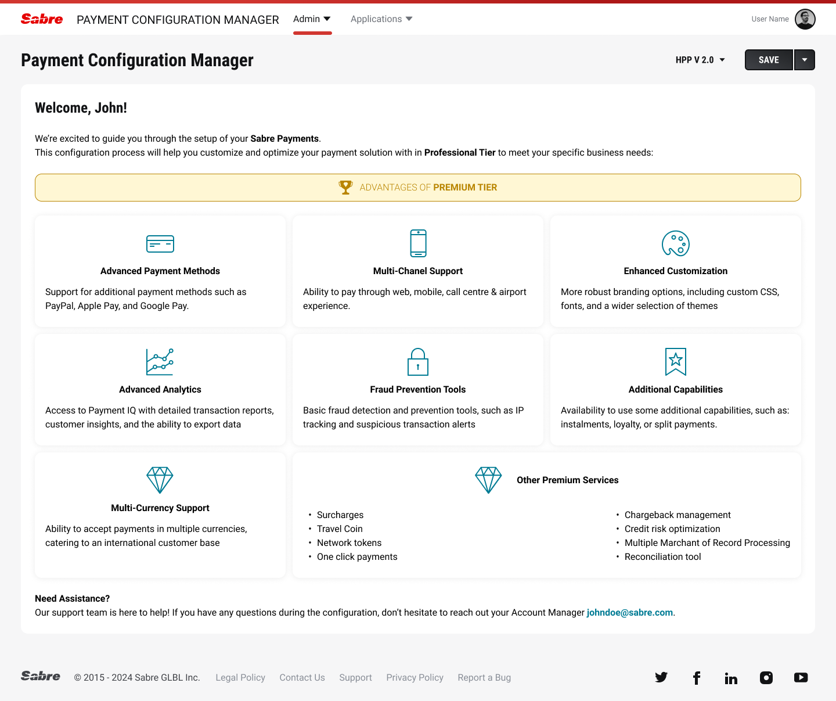This screenshot has width=836, height=701.
Task: Click the Multi-Currency Support heading
Action: 160,508
